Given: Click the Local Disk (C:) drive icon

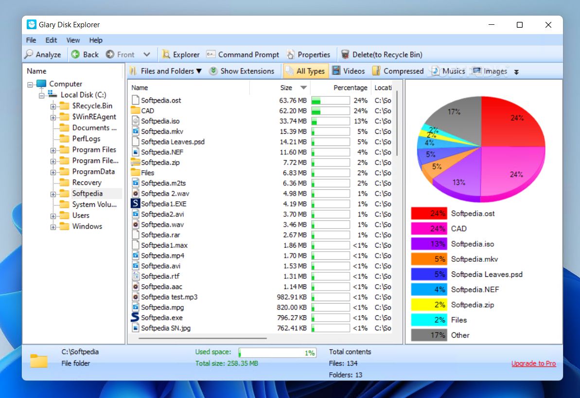Looking at the screenshot, I should click(x=53, y=94).
